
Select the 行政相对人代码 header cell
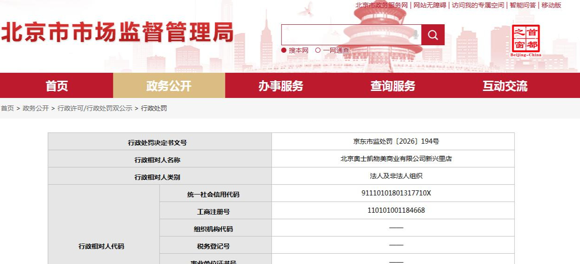(x=104, y=225)
